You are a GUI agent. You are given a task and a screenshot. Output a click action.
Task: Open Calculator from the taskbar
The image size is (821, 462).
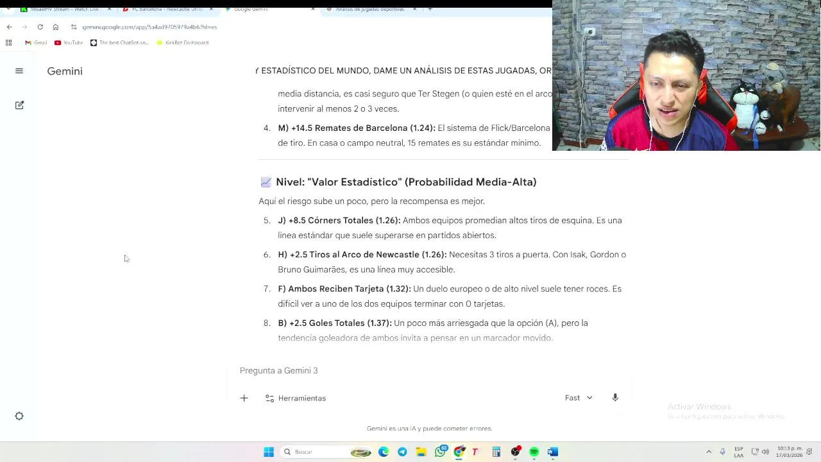click(496, 452)
